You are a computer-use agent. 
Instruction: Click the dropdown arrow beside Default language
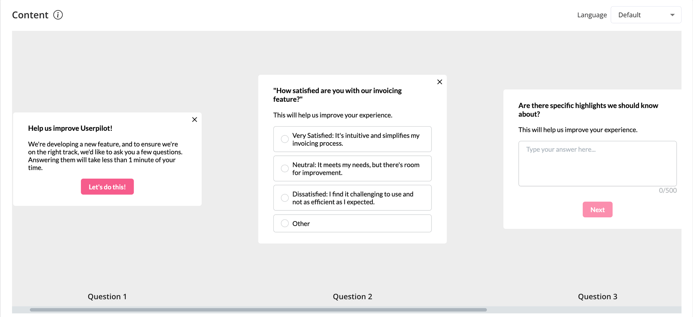[x=672, y=15]
